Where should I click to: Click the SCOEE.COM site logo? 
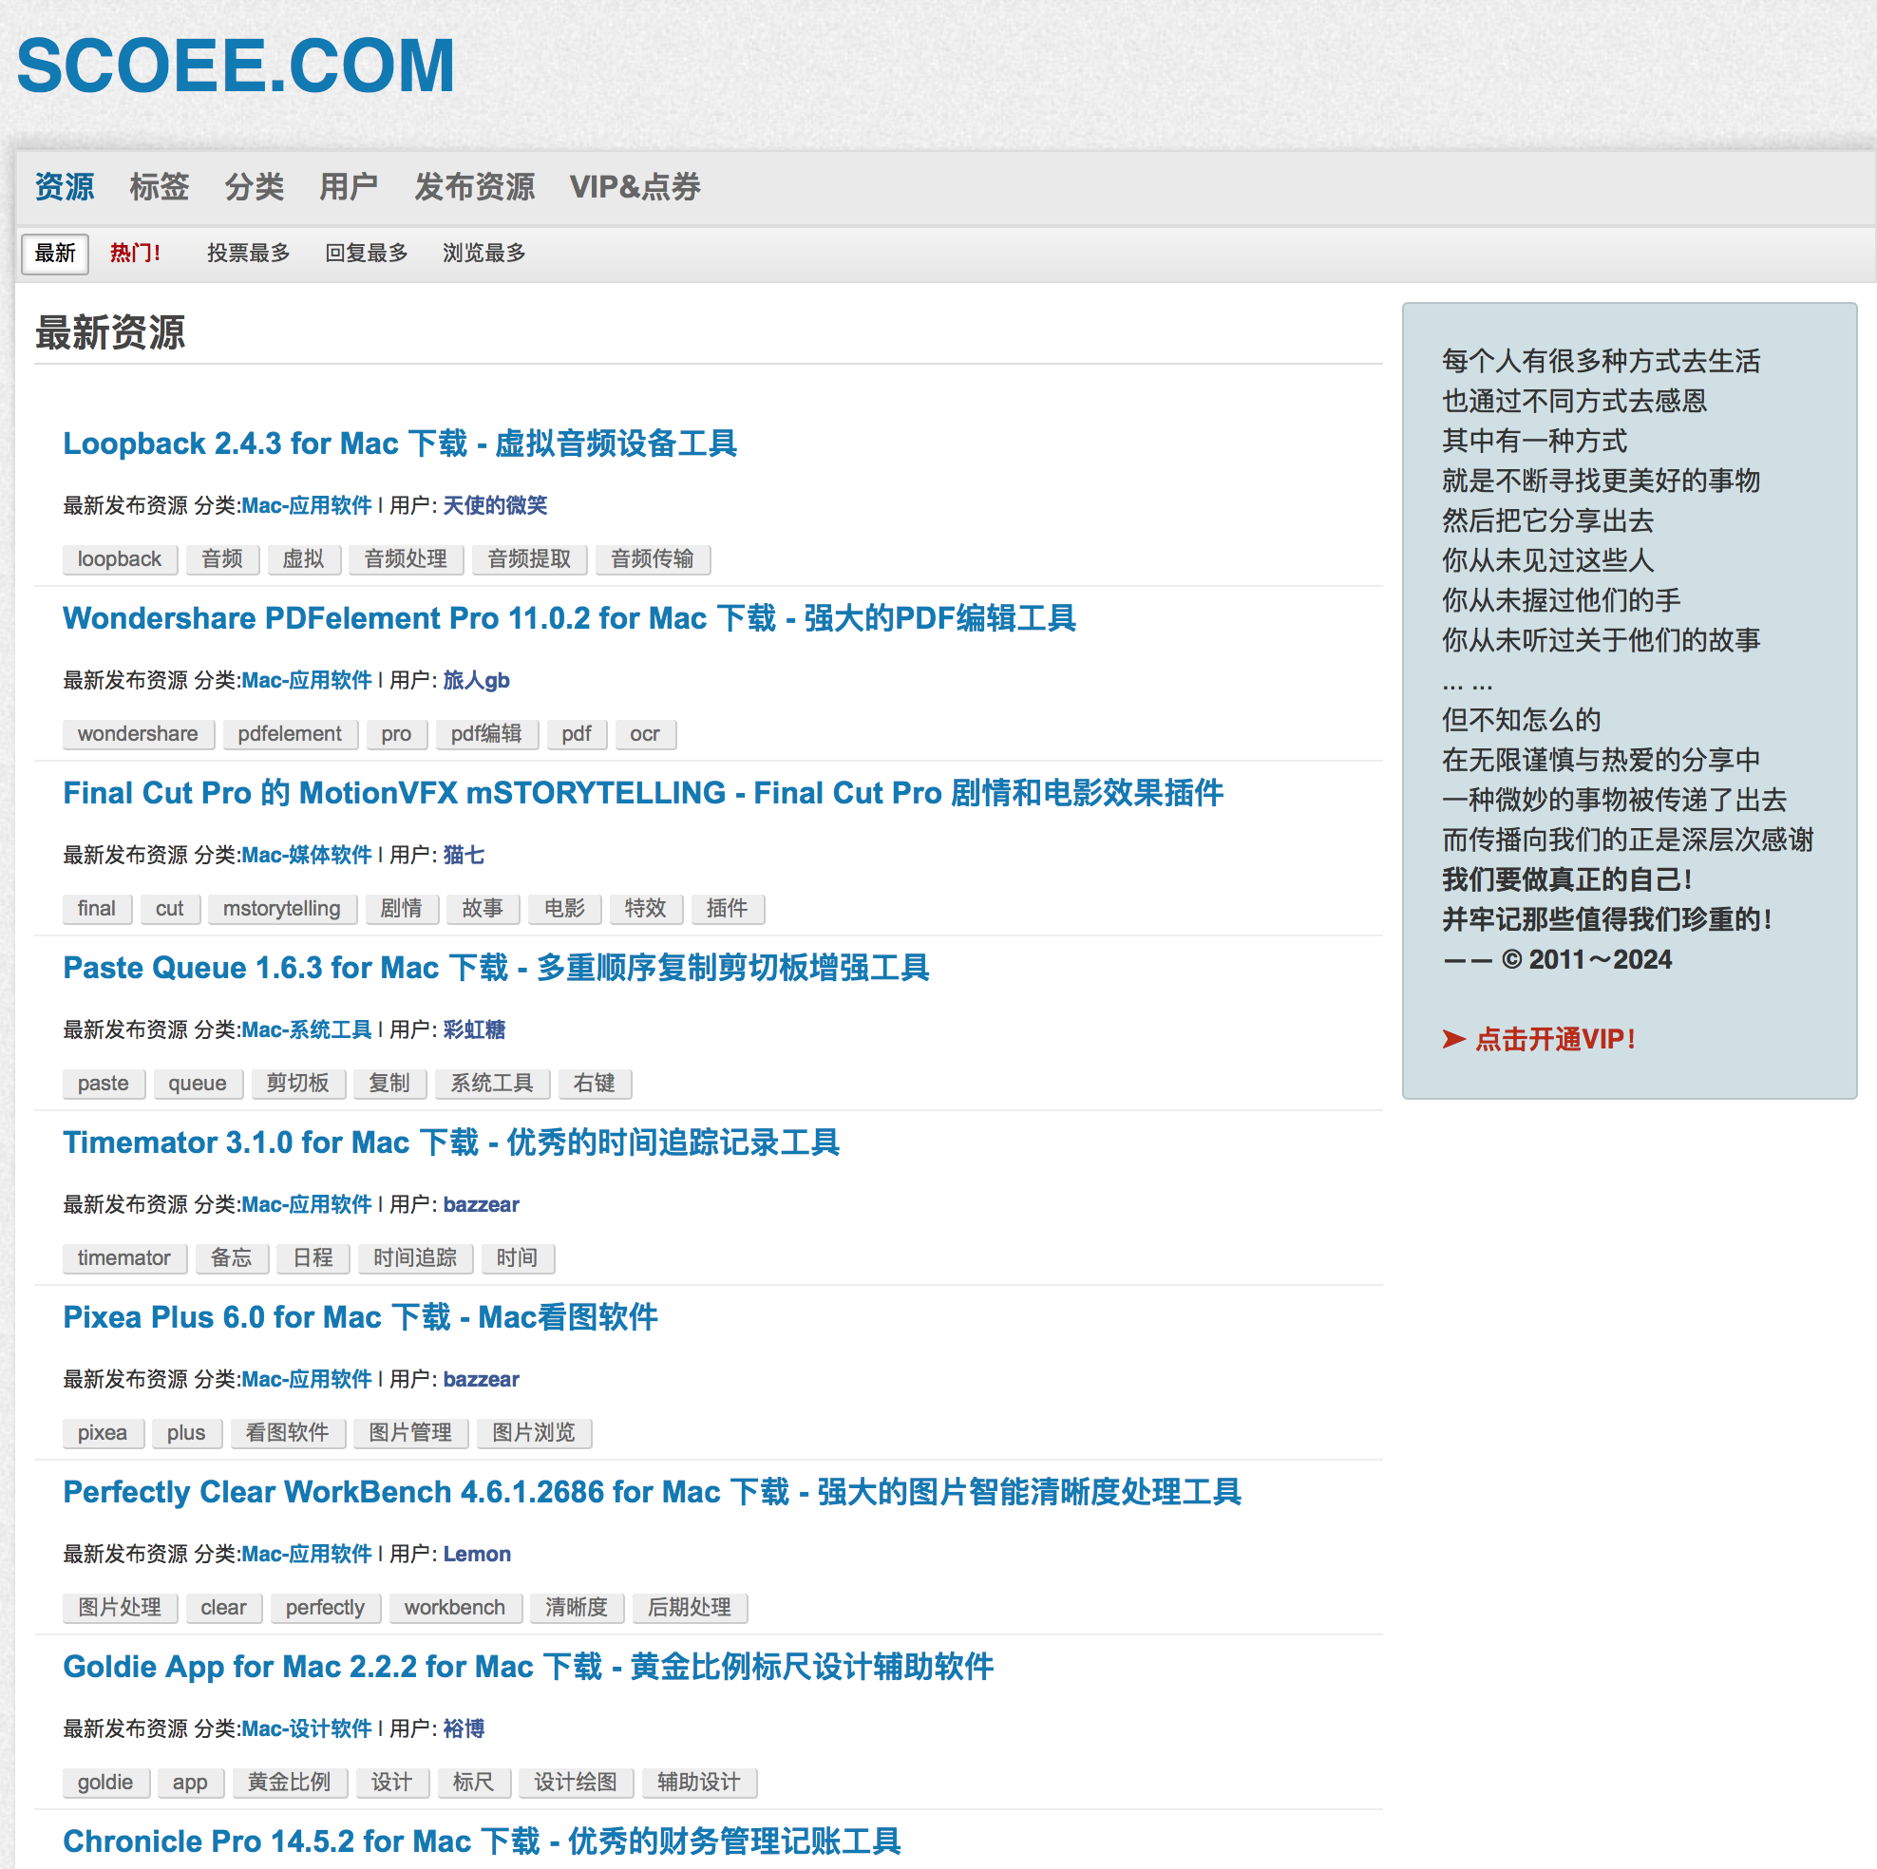[x=237, y=66]
